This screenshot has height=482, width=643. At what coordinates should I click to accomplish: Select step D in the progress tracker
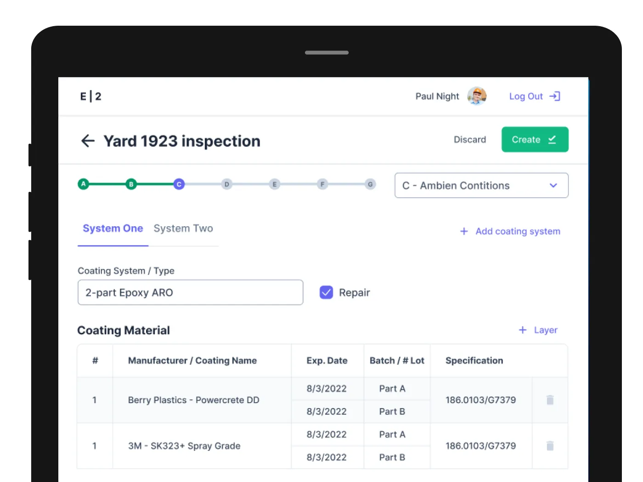coord(226,184)
